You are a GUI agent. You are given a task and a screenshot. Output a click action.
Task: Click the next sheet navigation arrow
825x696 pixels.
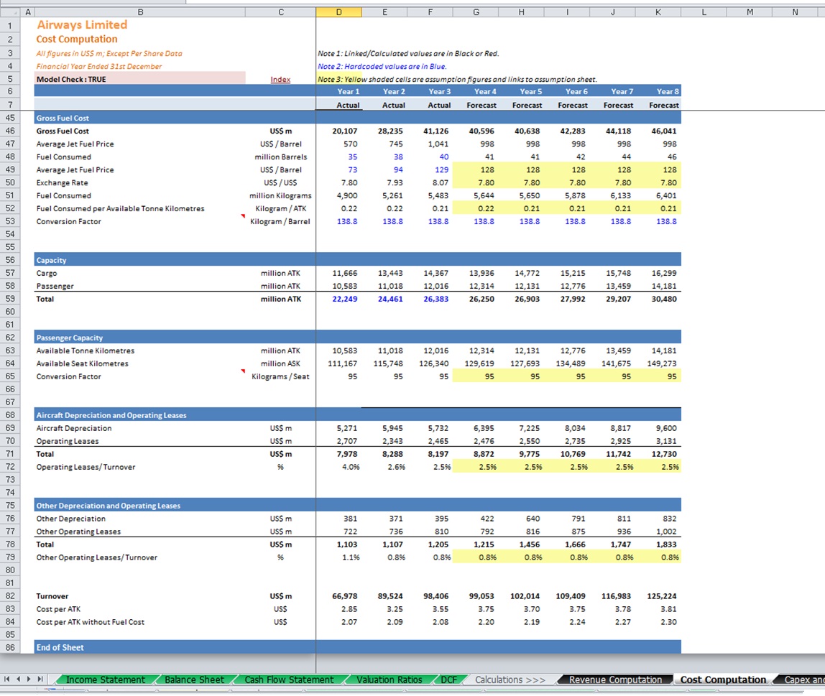click(x=29, y=679)
